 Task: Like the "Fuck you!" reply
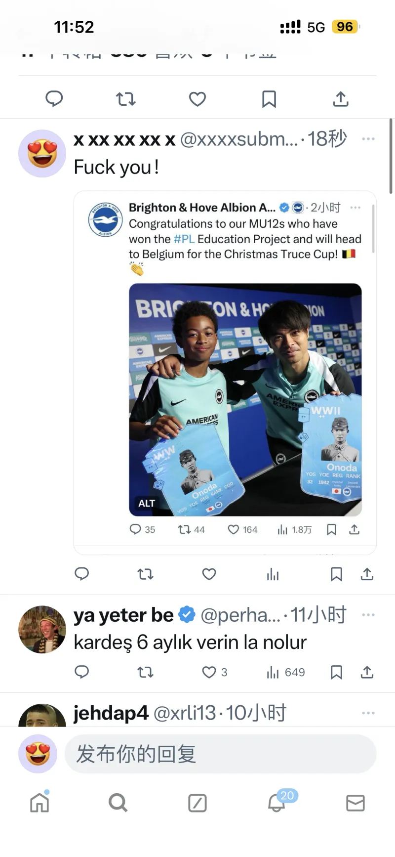point(209,574)
